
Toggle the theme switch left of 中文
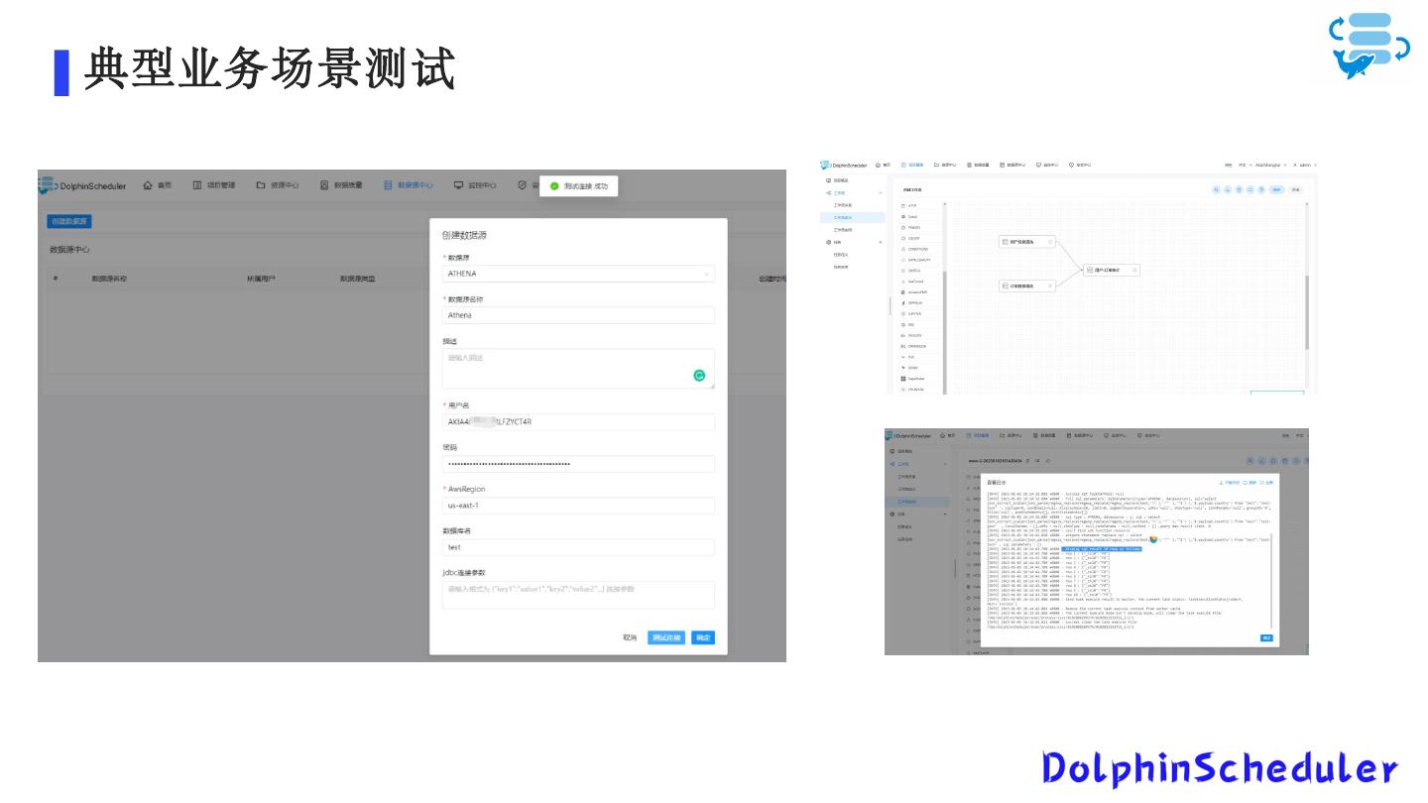tap(1228, 165)
